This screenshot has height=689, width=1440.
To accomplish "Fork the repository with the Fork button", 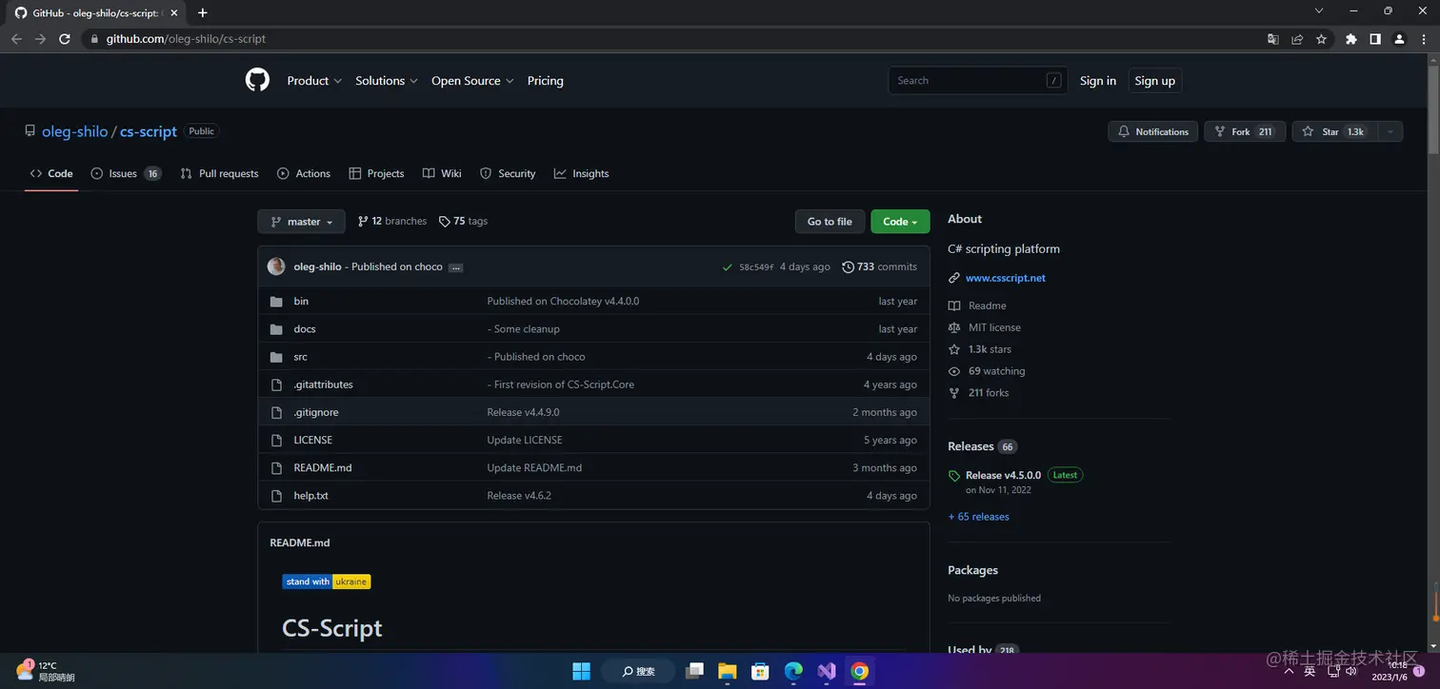I will tap(1245, 131).
